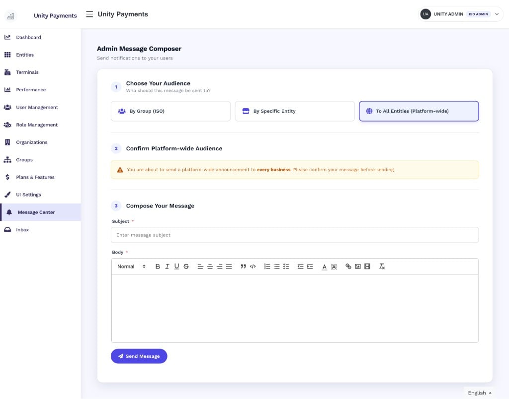Select Message Center in sidebar
The width and height of the screenshot is (509, 399).
pyautogui.click(x=40, y=212)
